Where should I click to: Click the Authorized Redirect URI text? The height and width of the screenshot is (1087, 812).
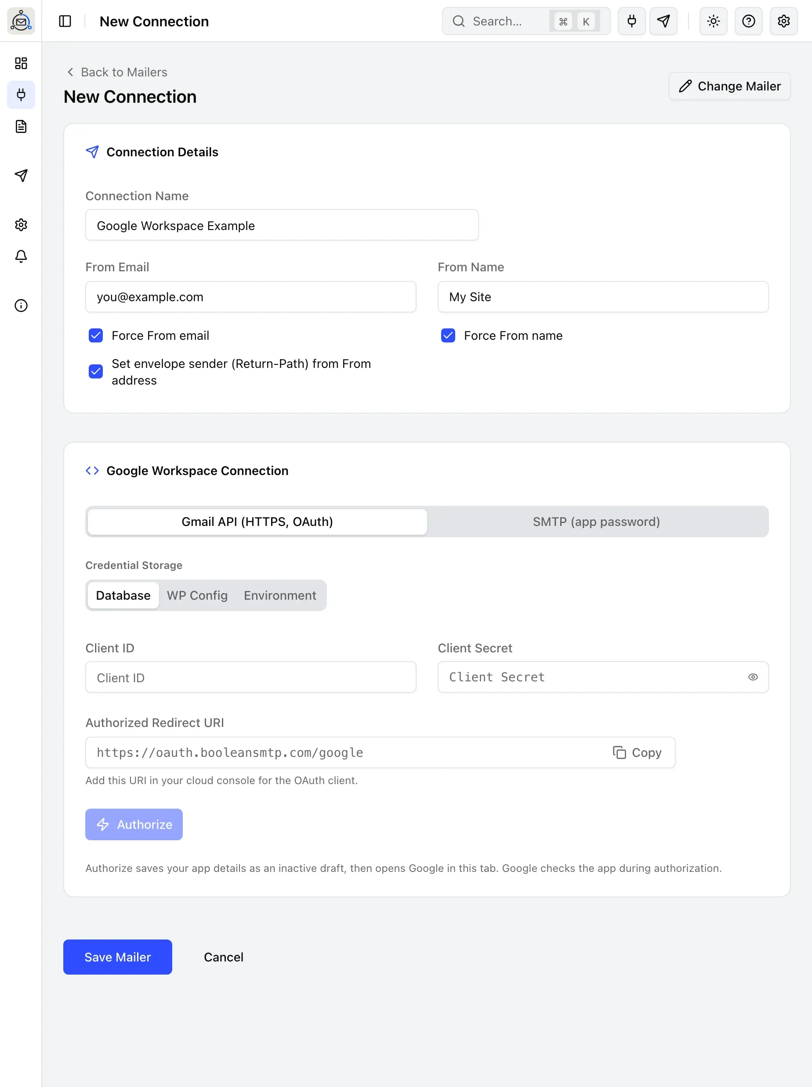tap(230, 752)
